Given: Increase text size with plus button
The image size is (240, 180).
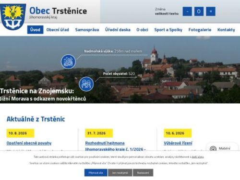Looking at the screenshot, I should point(211,12).
